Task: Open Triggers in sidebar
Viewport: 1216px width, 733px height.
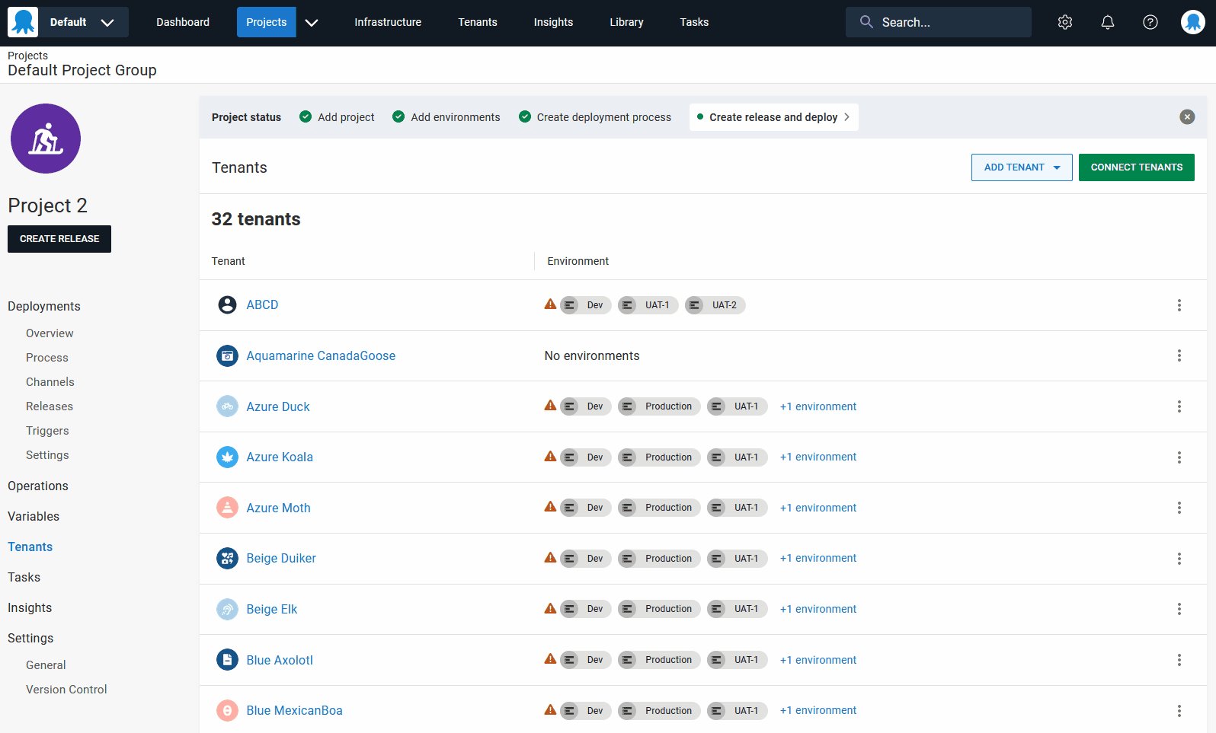Action: point(47,431)
